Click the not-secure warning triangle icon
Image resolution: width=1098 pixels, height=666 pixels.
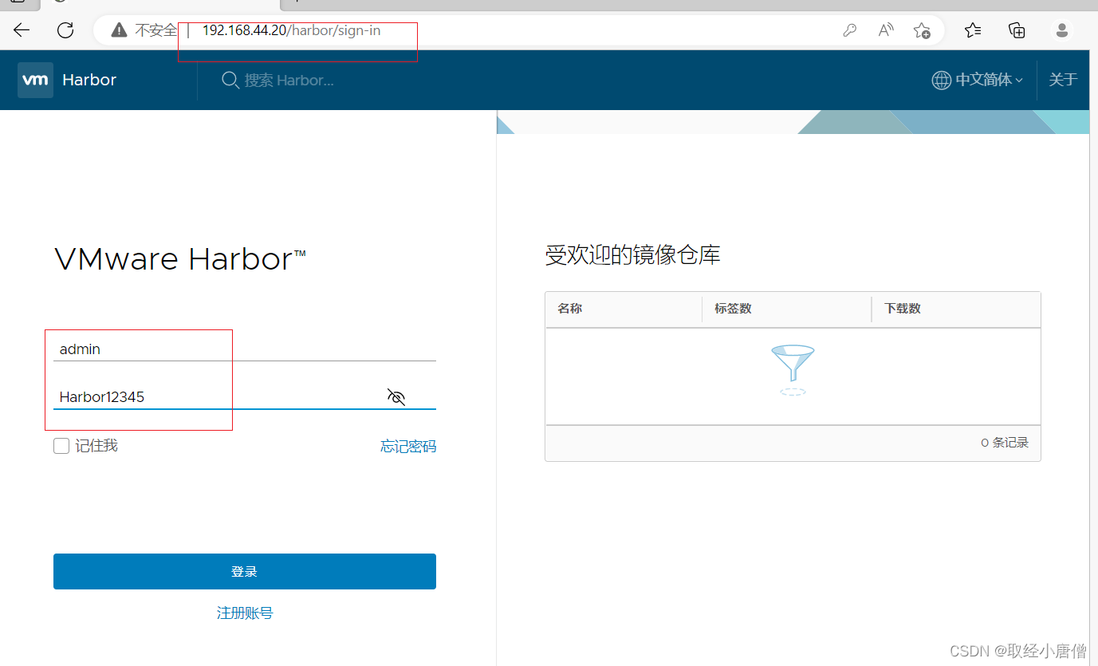click(119, 30)
